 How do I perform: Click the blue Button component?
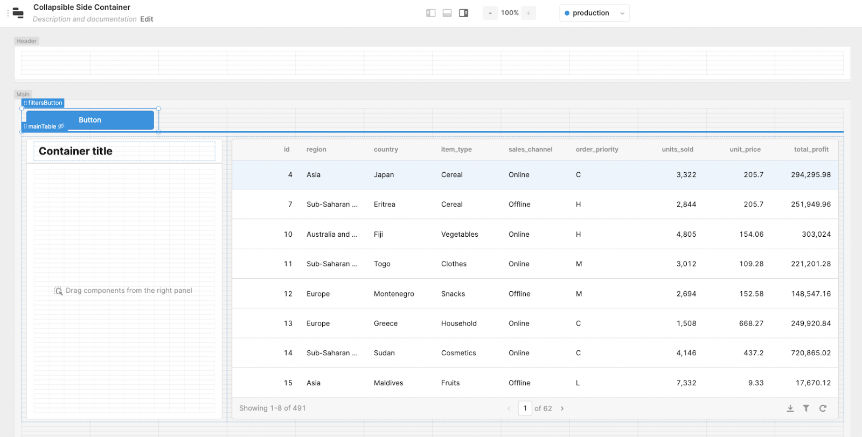pyautogui.click(x=90, y=119)
